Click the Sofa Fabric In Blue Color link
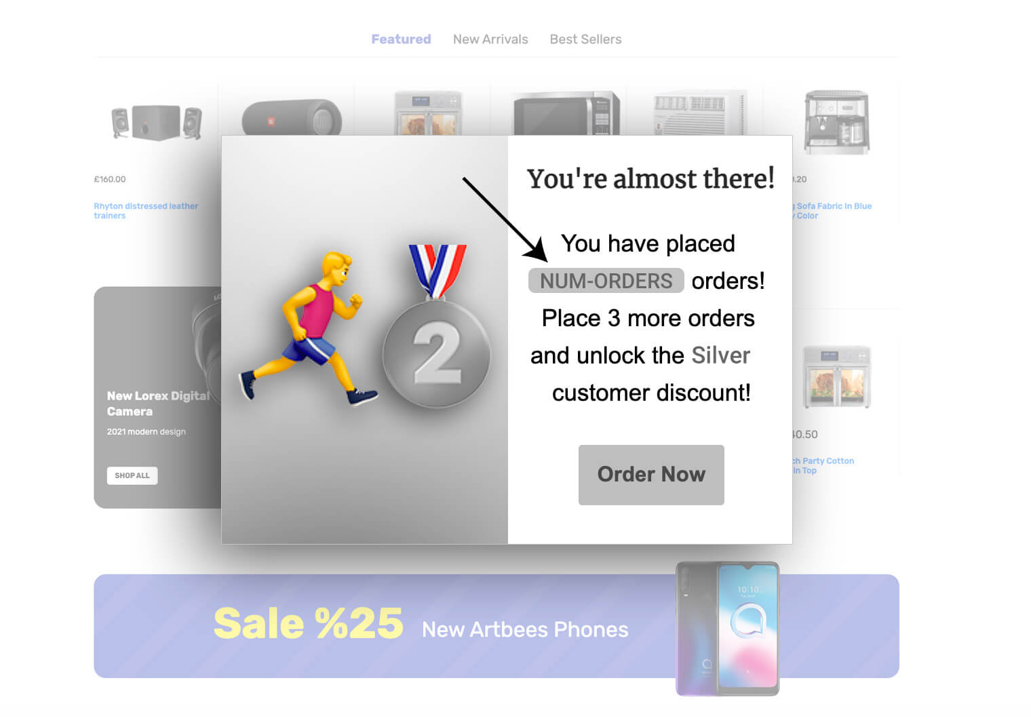Screen dimensions: 1031x727 [833, 211]
